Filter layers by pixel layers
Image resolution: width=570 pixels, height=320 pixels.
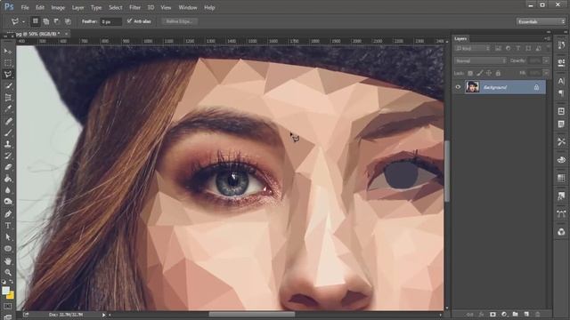[x=498, y=48]
